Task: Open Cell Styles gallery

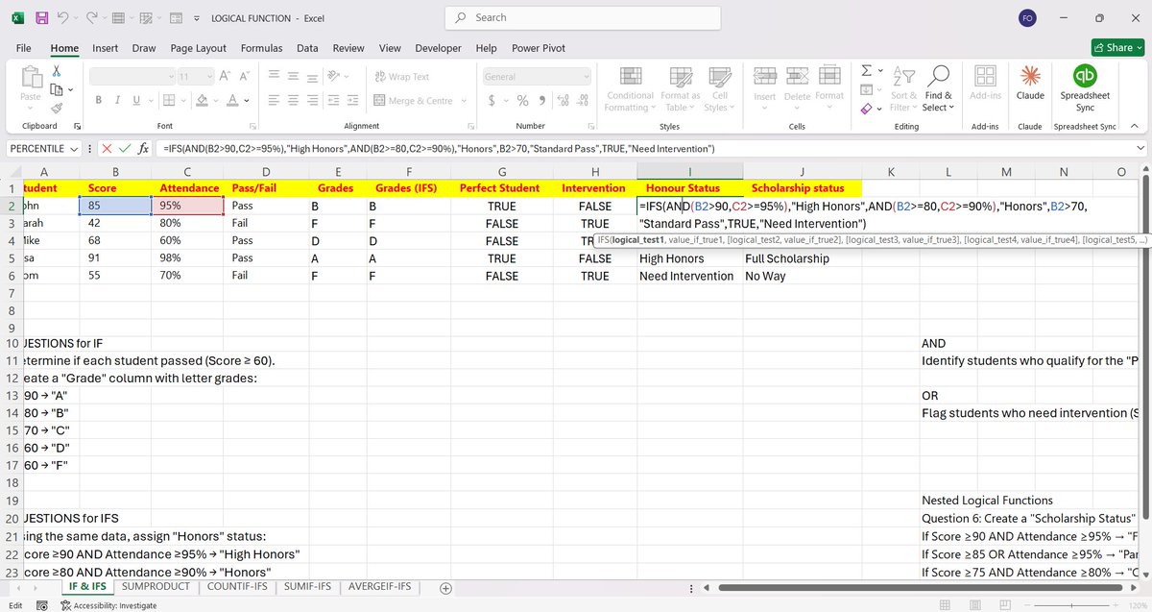Action: (x=719, y=89)
